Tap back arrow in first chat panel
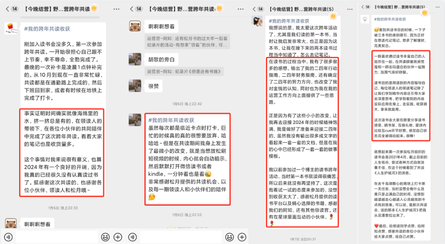Screen dimensions: 445x244 click(7, 9)
